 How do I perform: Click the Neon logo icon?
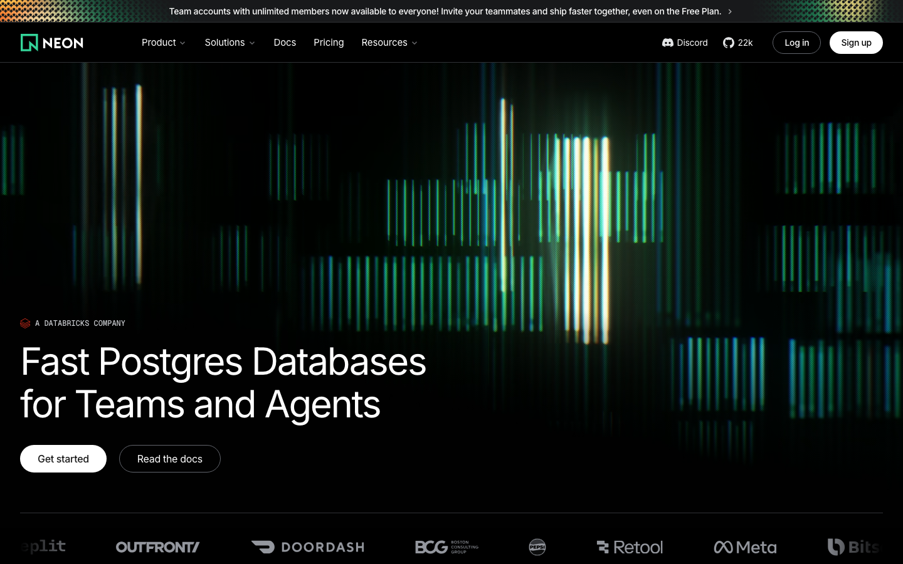pos(29,43)
